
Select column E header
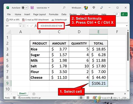click(x=98, y=32)
